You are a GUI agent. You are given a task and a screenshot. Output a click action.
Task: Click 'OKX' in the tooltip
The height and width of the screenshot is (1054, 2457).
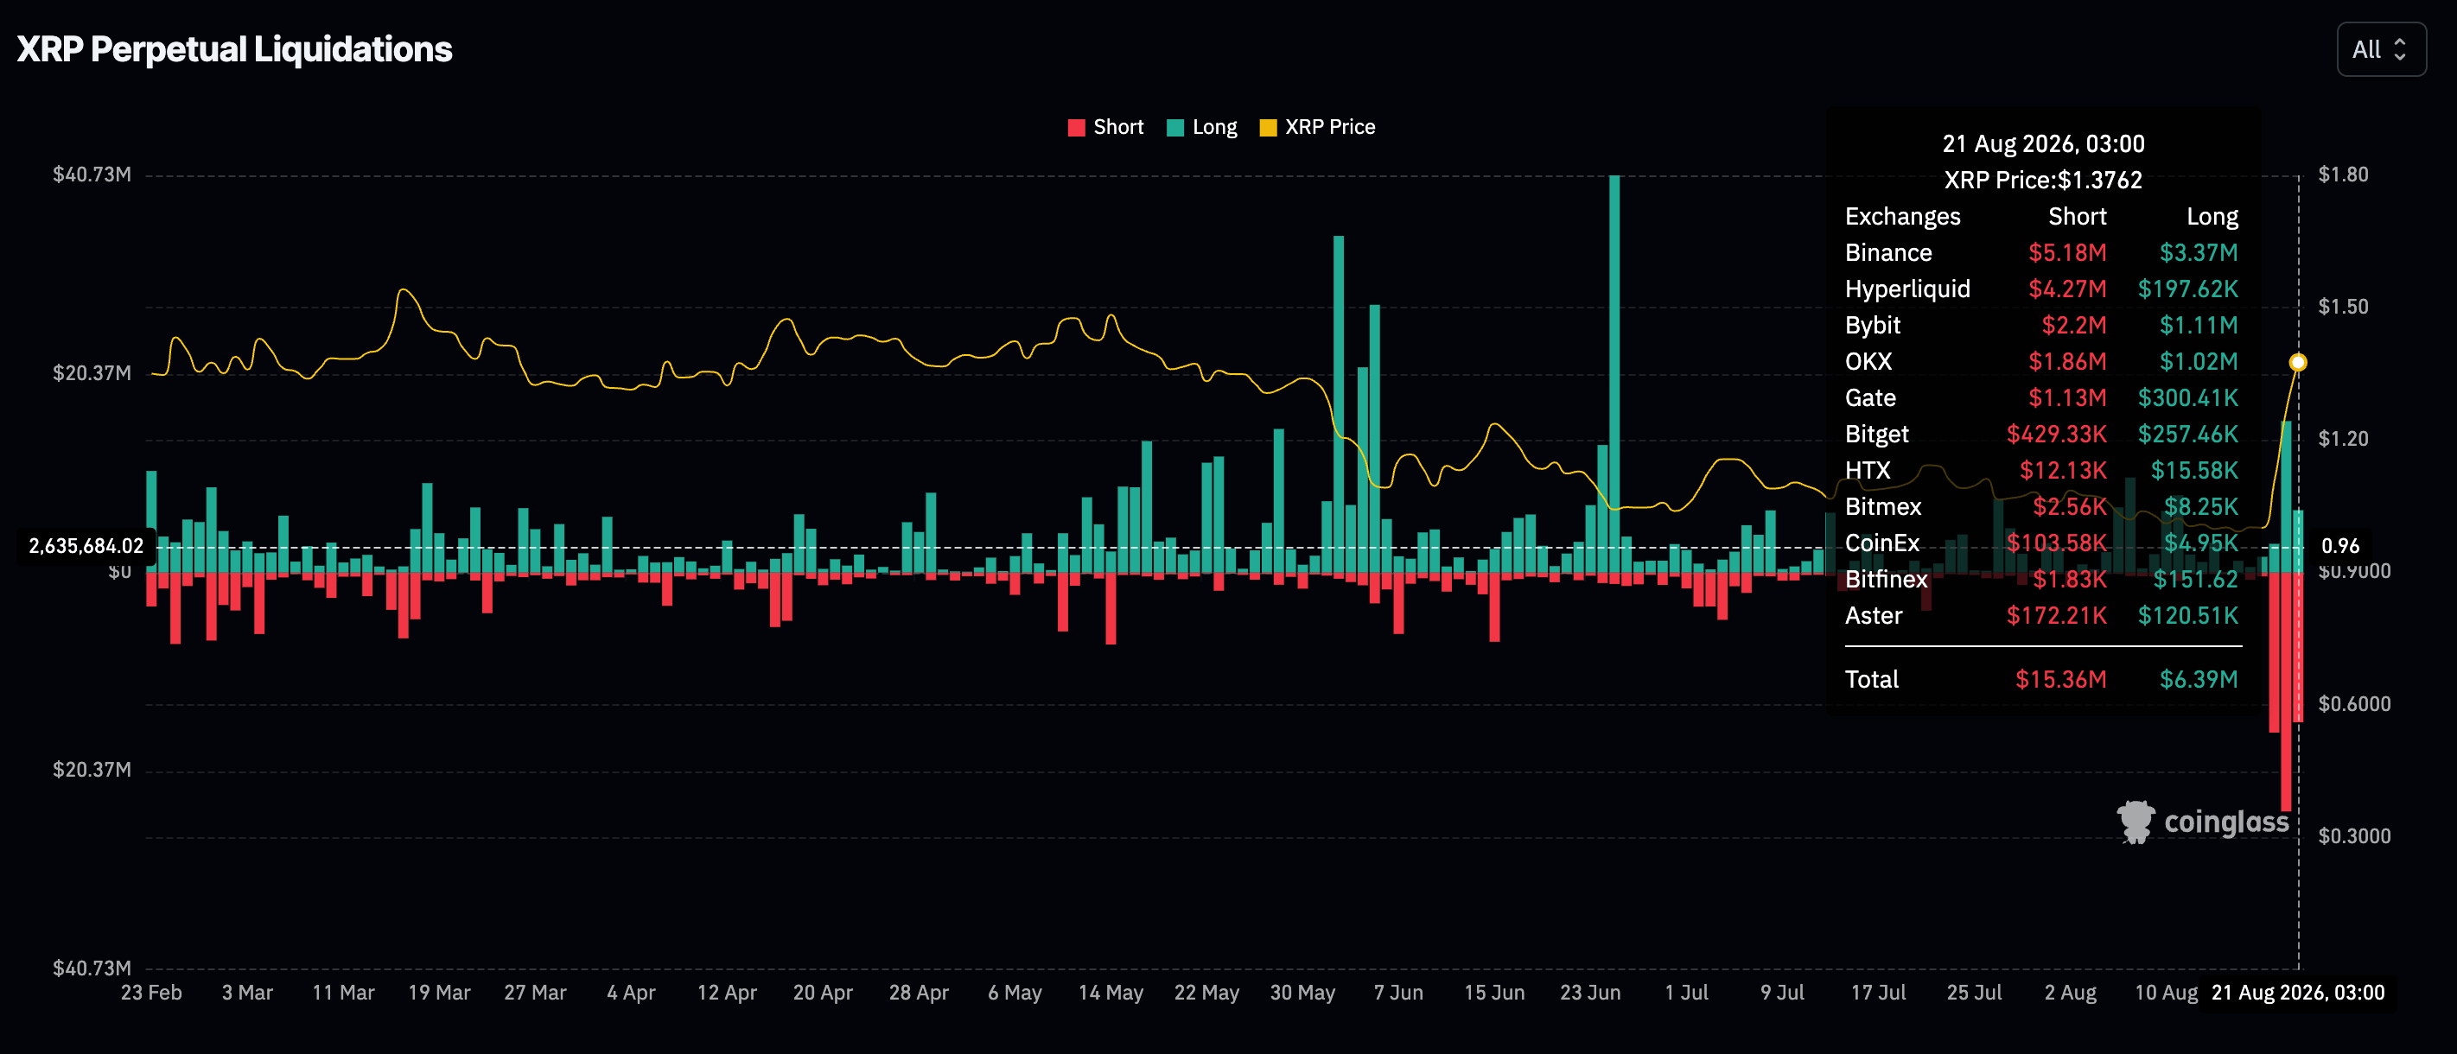[1868, 361]
